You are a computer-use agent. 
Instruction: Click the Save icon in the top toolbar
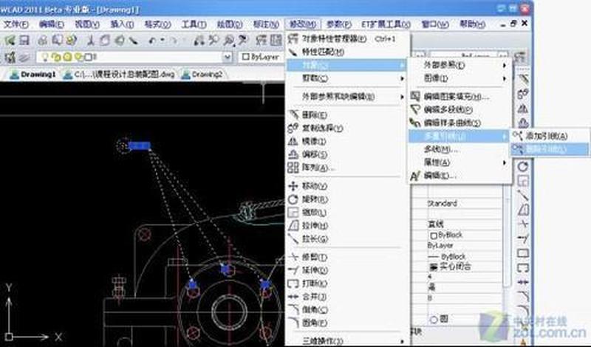click(x=24, y=40)
